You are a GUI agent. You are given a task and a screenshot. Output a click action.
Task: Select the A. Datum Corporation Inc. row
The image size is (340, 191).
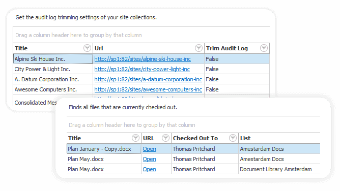pos(141,79)
